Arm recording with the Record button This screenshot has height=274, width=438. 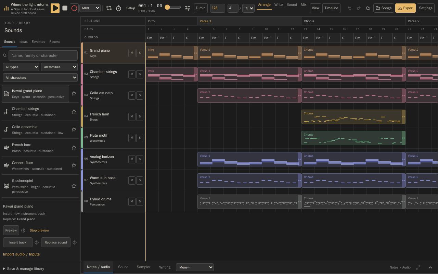(x=74, y=8)
